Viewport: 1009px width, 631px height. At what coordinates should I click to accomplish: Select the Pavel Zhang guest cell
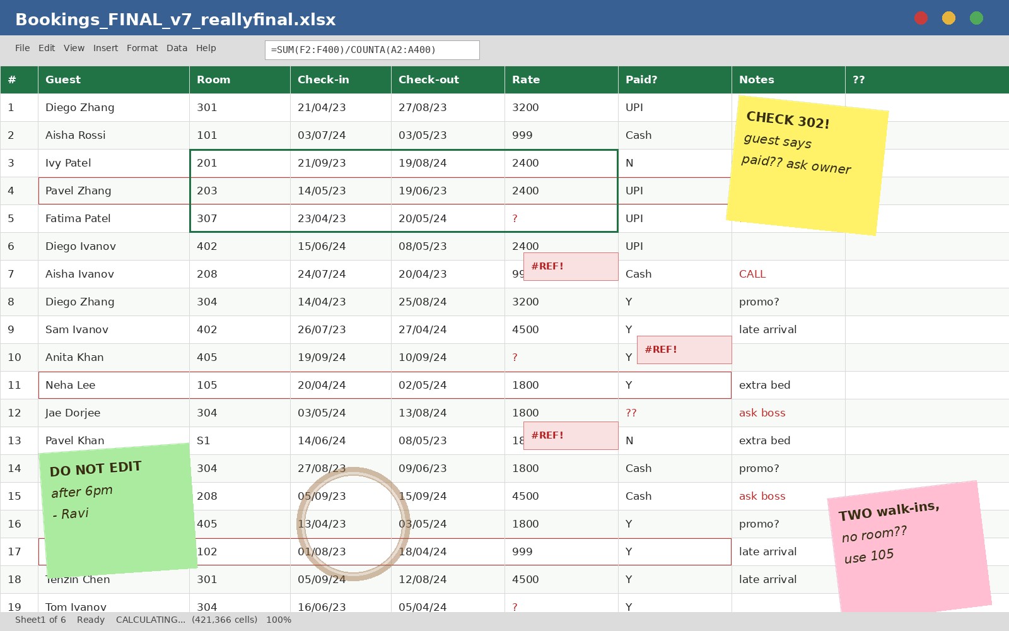[114, 191]
